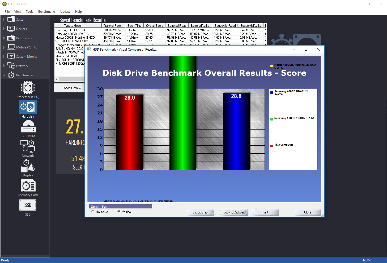Open the SSD benchmark icon
This screenshot has width=387, height=263.
pyautogui.click(x=28, y=205)
